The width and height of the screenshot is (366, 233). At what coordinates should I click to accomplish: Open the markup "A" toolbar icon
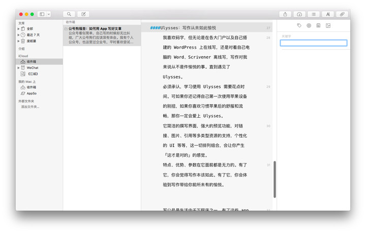click(x=328, y=14)
